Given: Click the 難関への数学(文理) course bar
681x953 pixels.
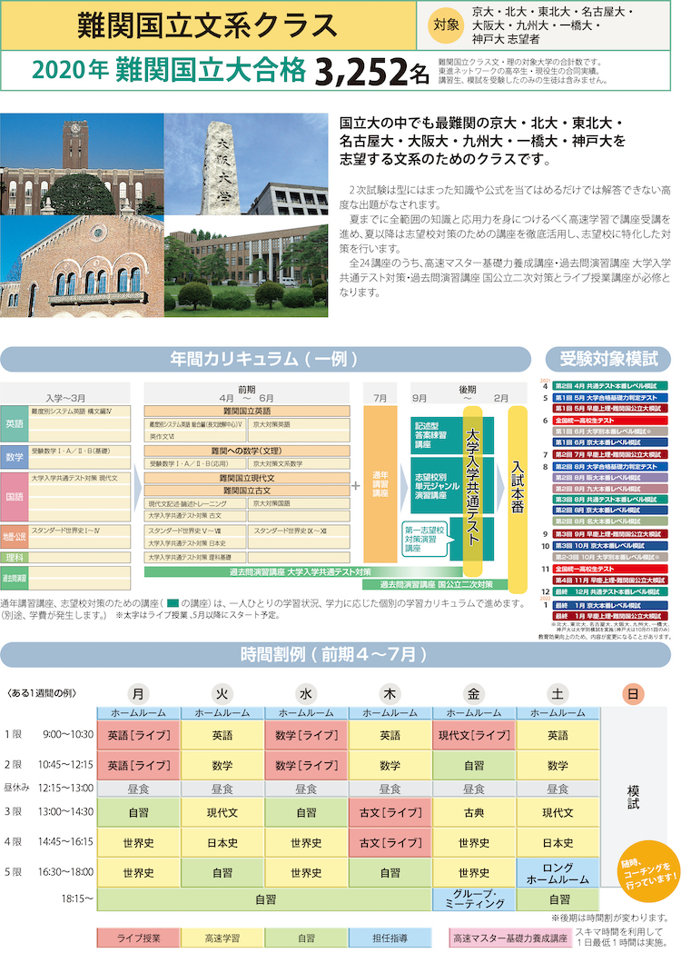Looking at the screenshot, I should point(247,451).
